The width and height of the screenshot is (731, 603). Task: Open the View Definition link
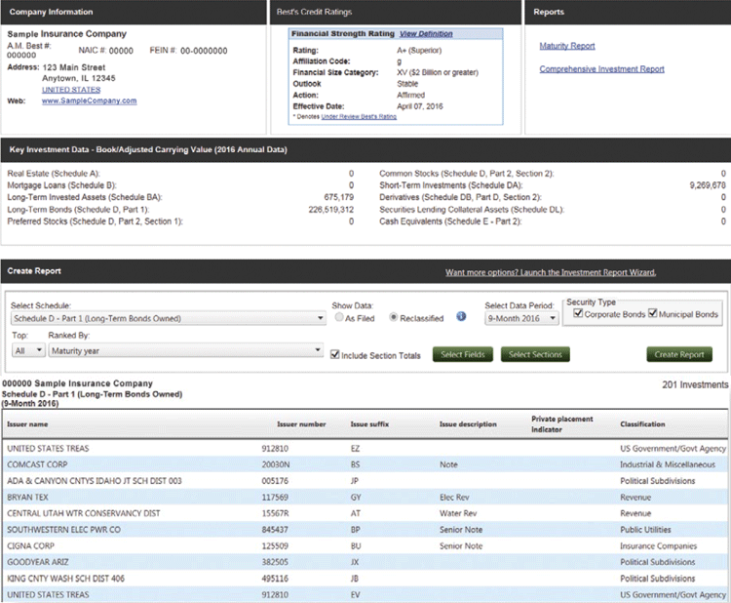coord(426,33)
